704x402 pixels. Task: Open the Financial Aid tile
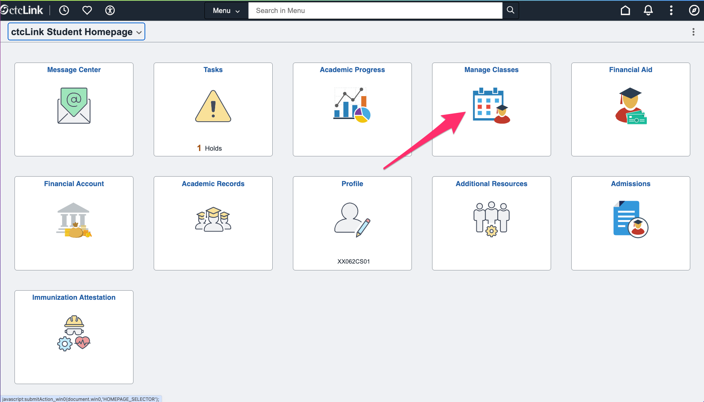tap(631, 109)
